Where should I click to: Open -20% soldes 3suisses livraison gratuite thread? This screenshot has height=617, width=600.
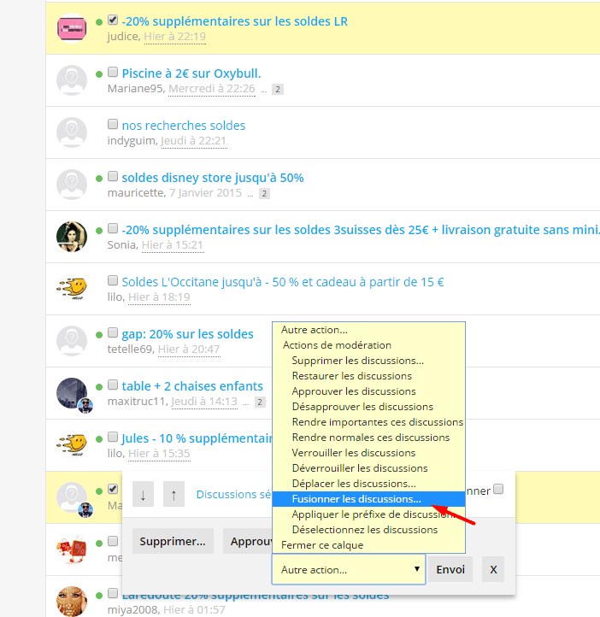pos(361,230)
